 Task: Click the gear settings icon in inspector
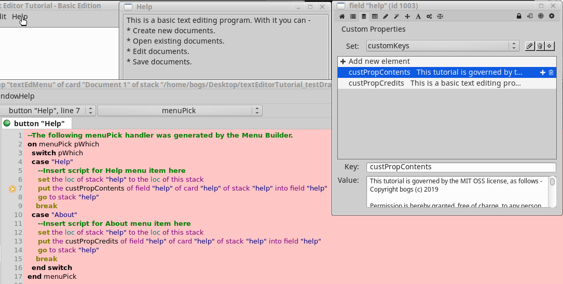coord(552,17)
